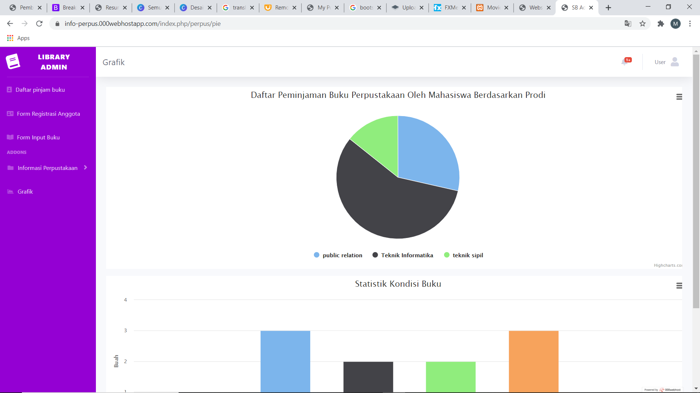Toggle the teknik sipil legend series
This screenshot has width=700, height=393.
(x=467, y=255)
